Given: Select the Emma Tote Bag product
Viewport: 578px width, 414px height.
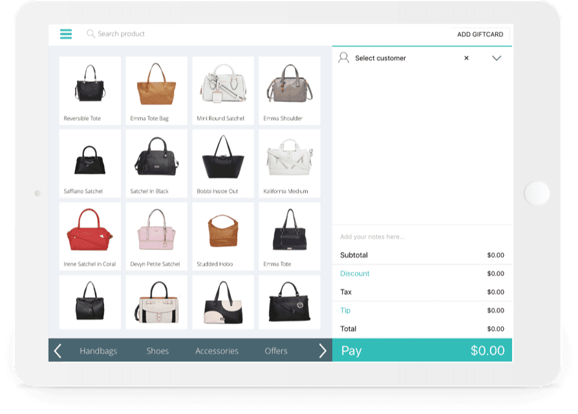Looking at the screenshot, I should [156, 90].
